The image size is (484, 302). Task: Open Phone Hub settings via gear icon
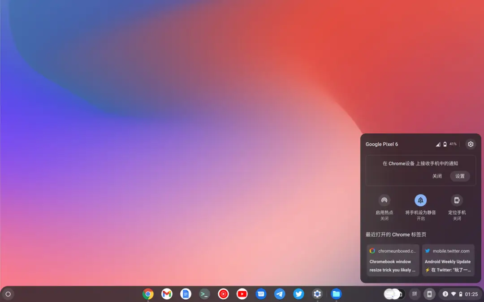click(470, 144)
